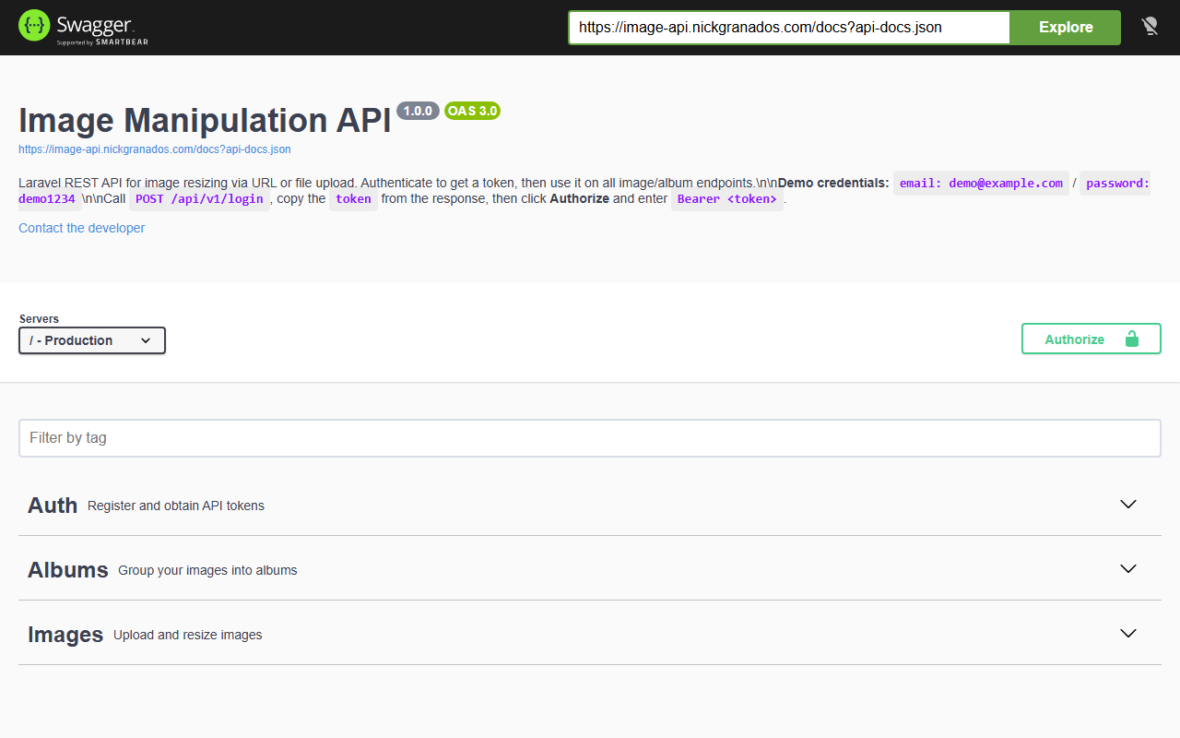Click the 'Bearer <token>' code text

(727, 199)
